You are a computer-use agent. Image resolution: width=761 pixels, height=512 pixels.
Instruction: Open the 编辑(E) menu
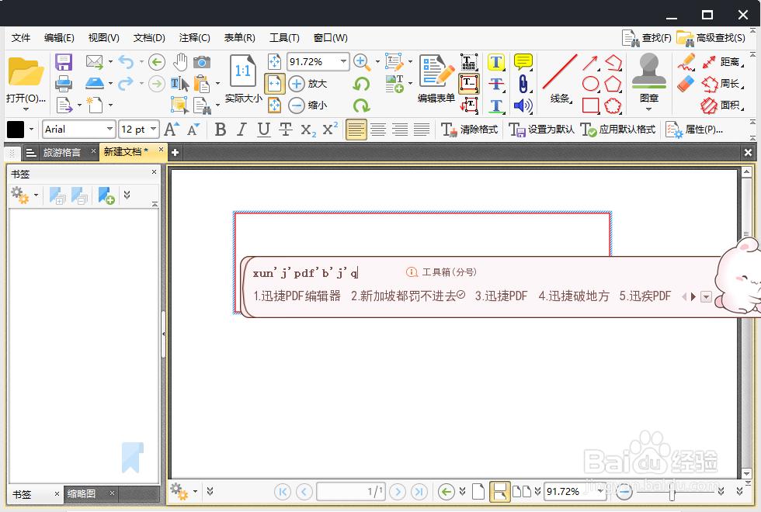59,38
